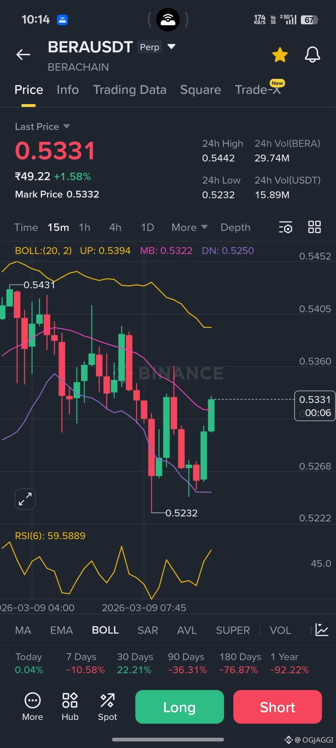Switch to the Price tab
Screen dimensions: 336x748
point(29,90)
